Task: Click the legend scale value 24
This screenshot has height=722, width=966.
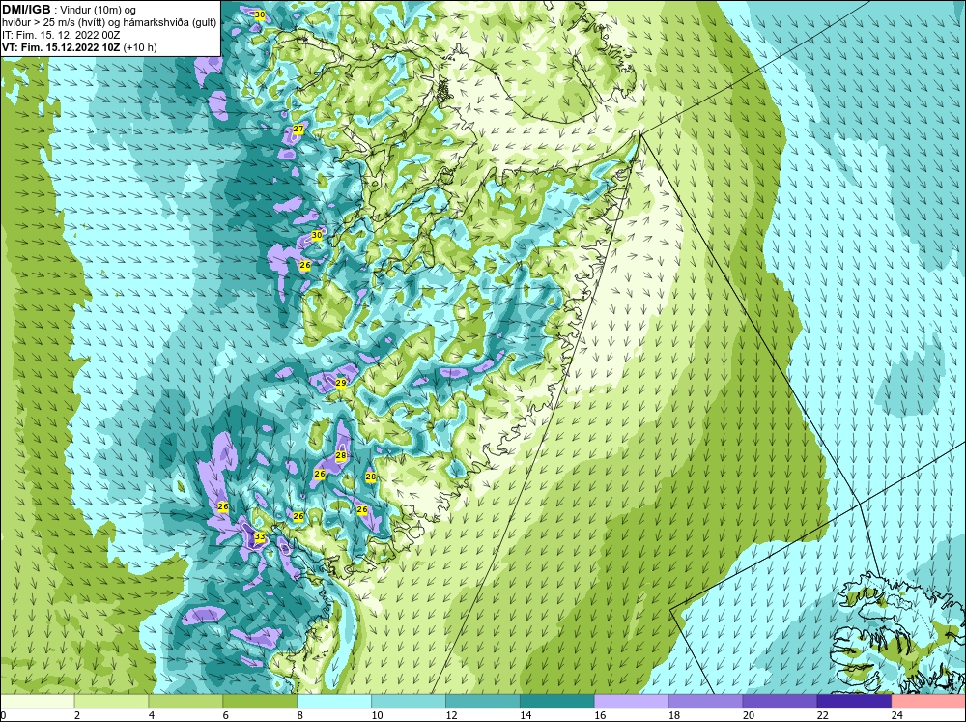Action: point(897,715)
